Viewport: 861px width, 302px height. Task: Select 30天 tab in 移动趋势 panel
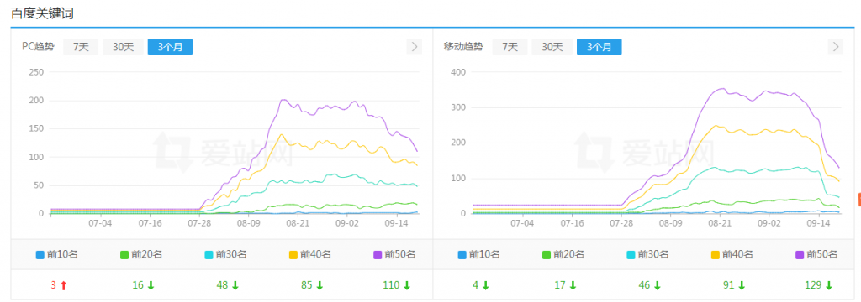pyautogui.click(x=552, y=47)
